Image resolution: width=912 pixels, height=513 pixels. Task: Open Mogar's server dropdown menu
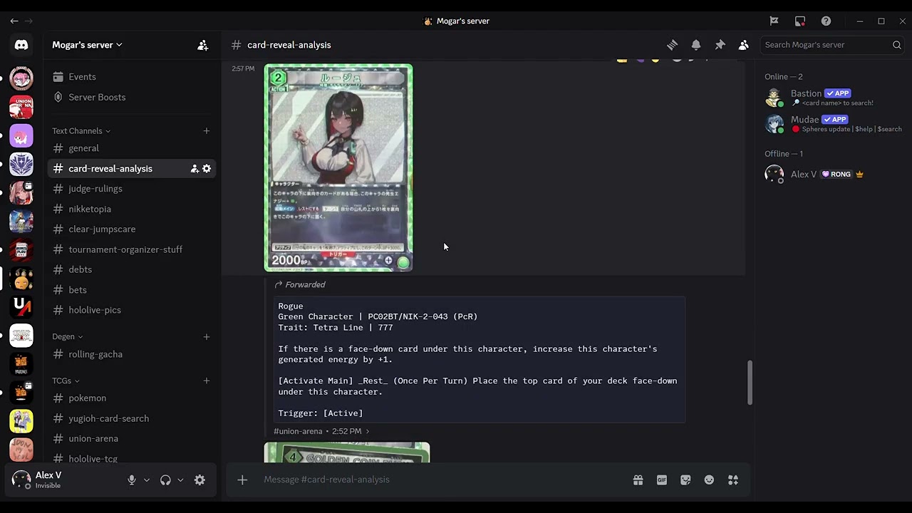point(87,45)
